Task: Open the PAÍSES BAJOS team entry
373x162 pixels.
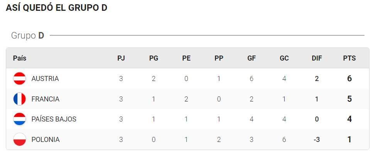Action: (54, 119)
